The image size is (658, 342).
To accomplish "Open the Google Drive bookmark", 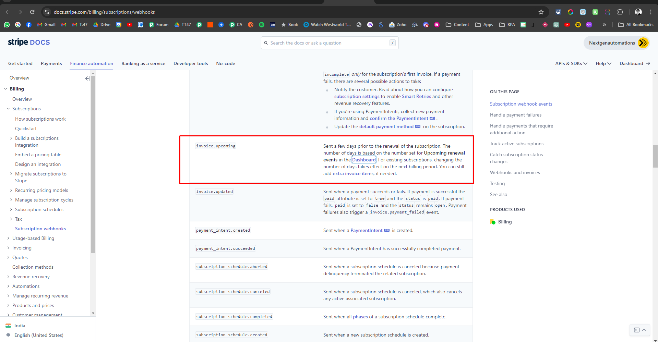I will click(101, 25).
